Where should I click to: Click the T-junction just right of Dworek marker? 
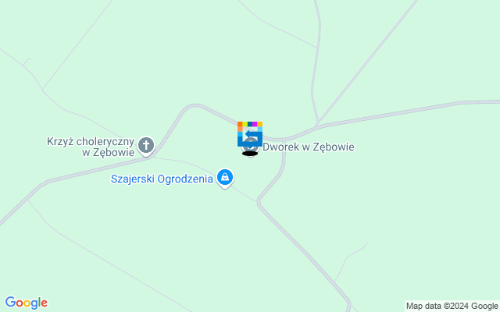click(x=284, y=140)
